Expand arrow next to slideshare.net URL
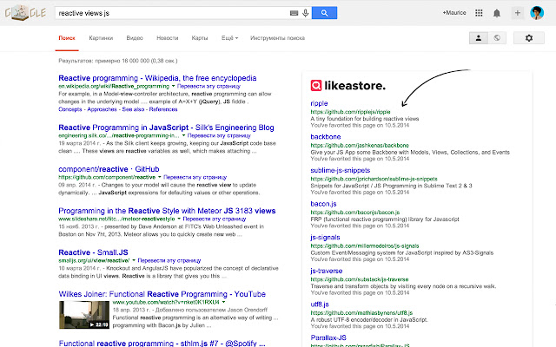This screenshot has width=556, height=347. pyautogui.click(x=179, y=219)
